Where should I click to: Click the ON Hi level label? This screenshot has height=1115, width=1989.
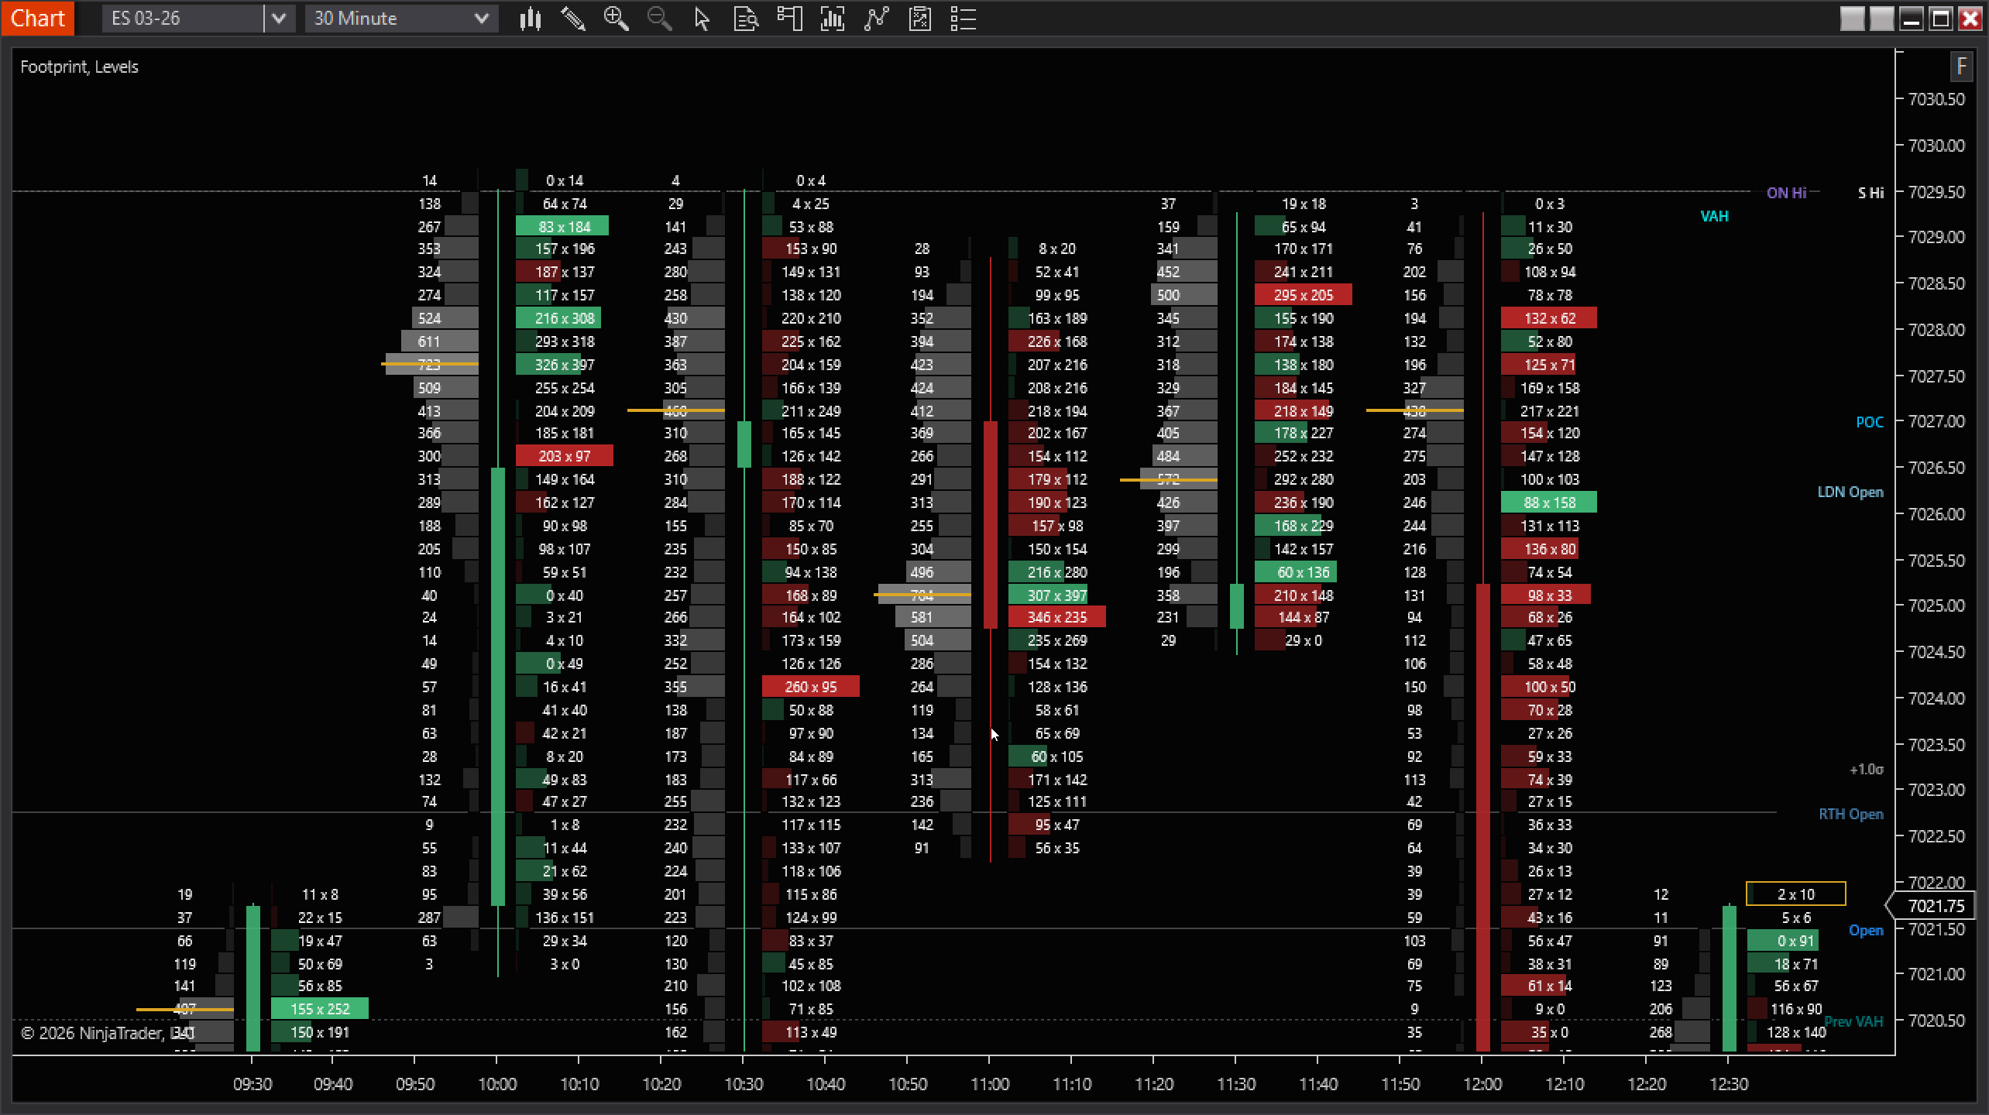tap(1786, 193)
